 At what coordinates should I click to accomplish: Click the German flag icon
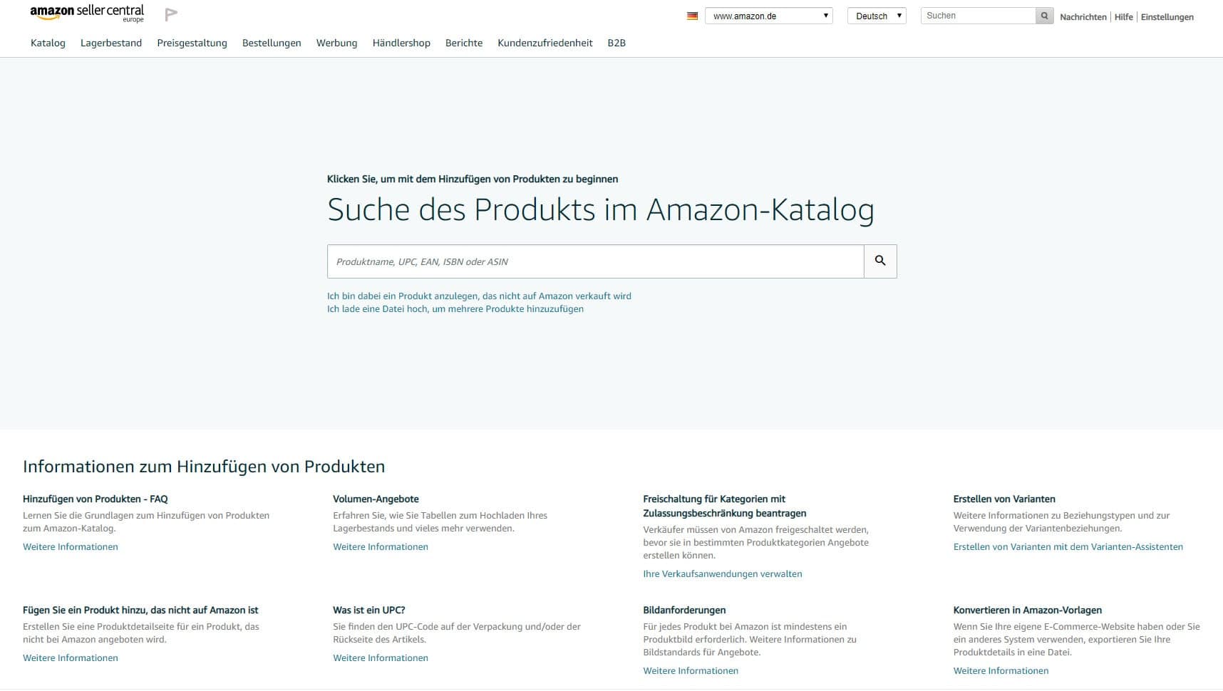(692, 16)
